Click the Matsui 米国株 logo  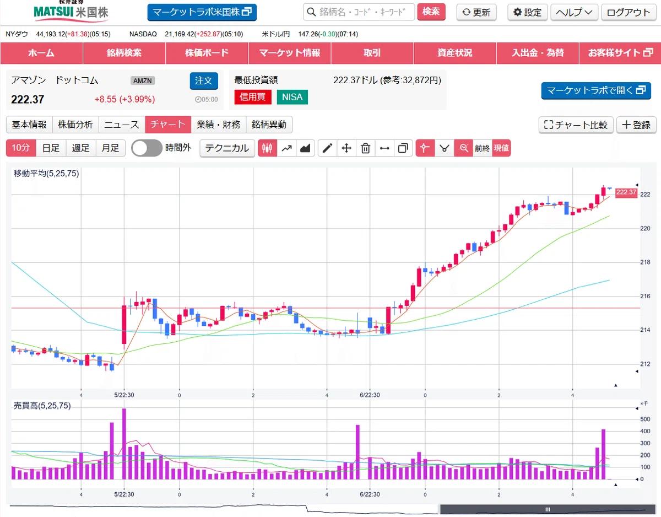pos(71,11)
